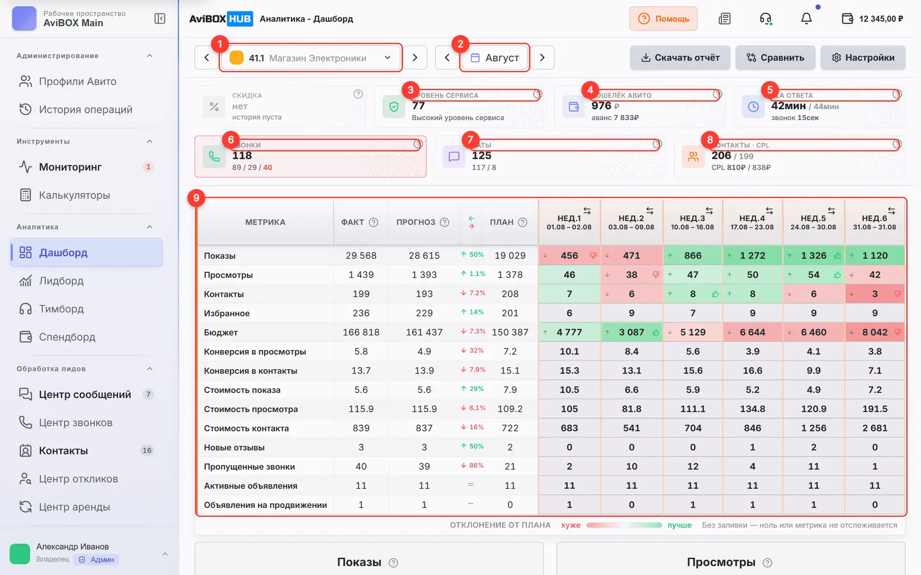Click help icon next to ФАКТ column
Viewport: 921px width, 575px height.
point(374,222)
